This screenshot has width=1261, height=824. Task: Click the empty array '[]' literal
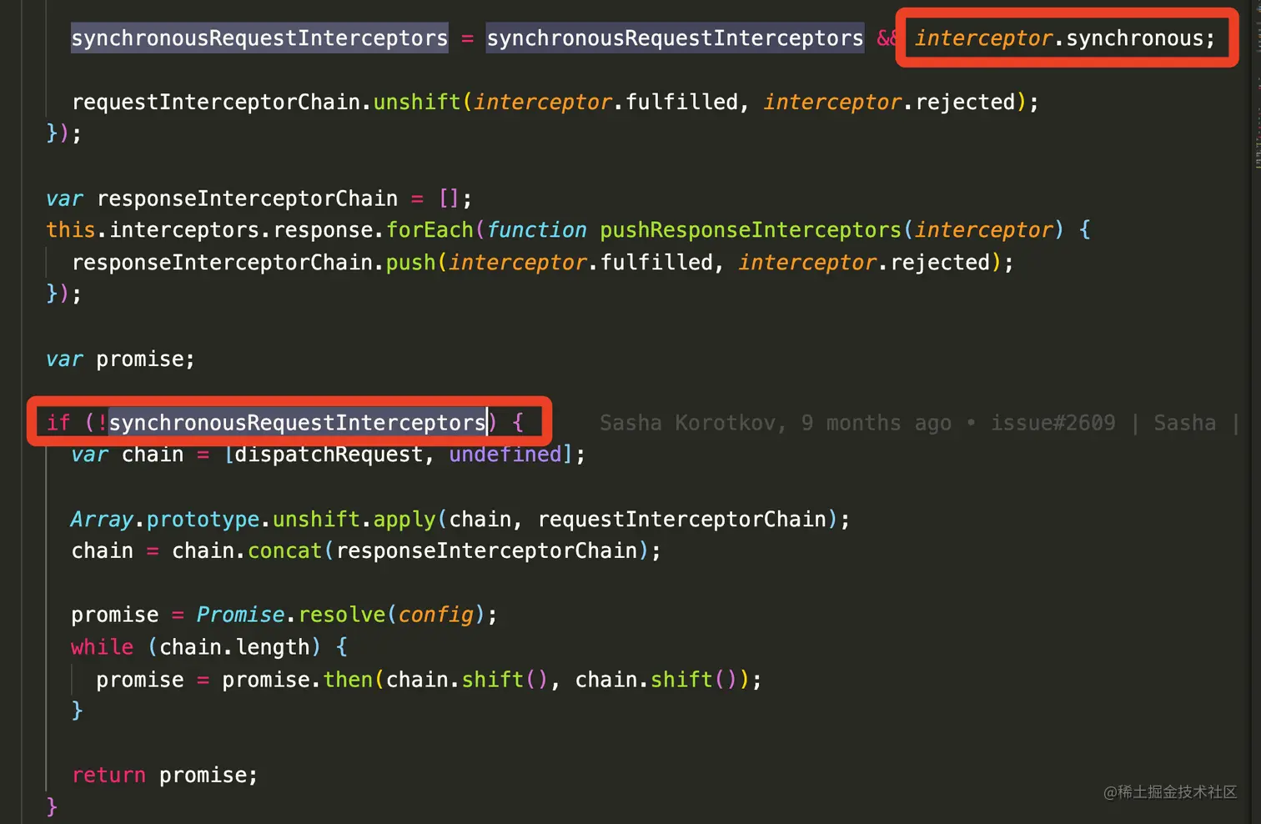(x=449, y=198)
